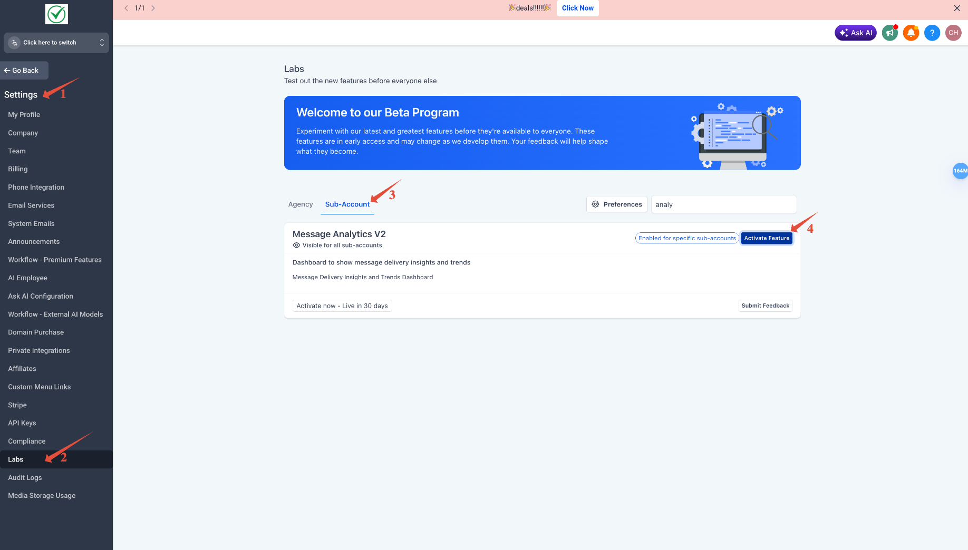This screenshot has width=968, height=550.
Task: Click the Enabled for specific sub-accounts badge
Action: click(x=687, y=238)
